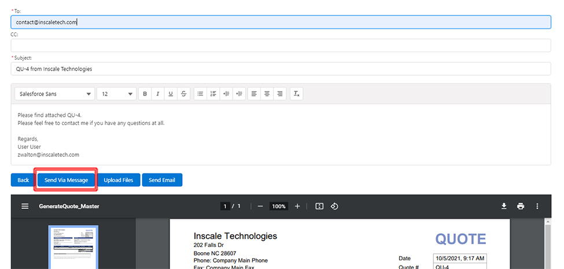The width and height of the screenshot is (564, 269).
Task: Click the fit to page icon
Action: coord(319,206)
